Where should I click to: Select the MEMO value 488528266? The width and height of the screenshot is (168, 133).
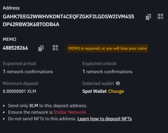coord(15,48)
